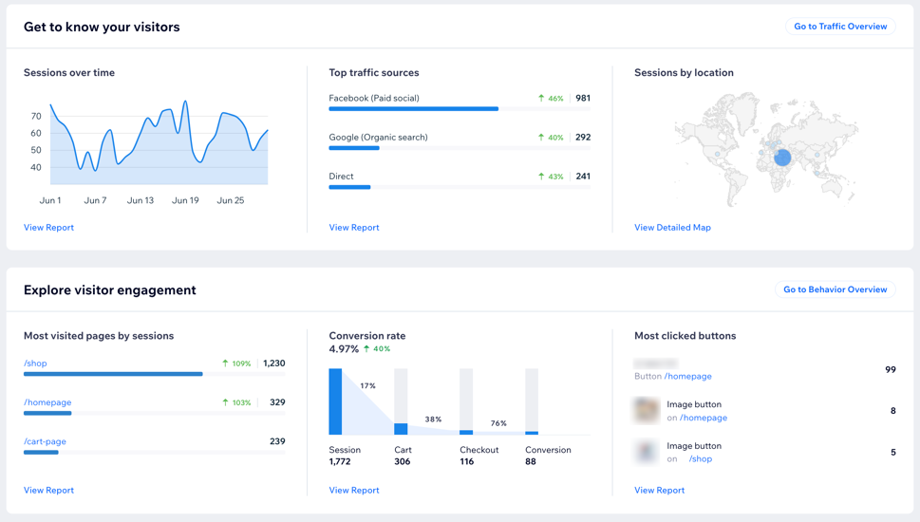Click the /homepage link of the first Image button
This screenshot has width=920, height=522.
click(704, 418)
